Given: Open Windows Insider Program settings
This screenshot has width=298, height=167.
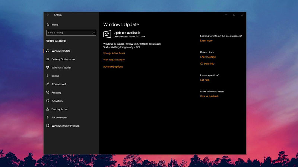Looking at the screenshot, I should point(66,126).
